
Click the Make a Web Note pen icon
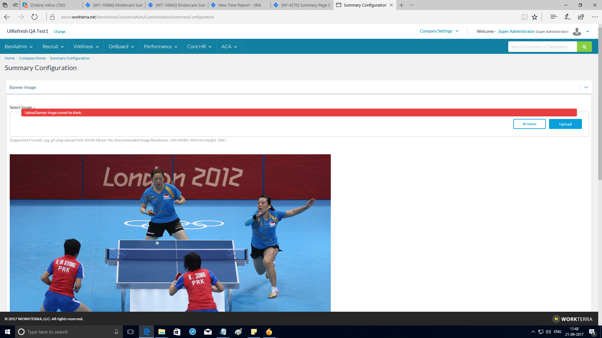click(567, 17)
